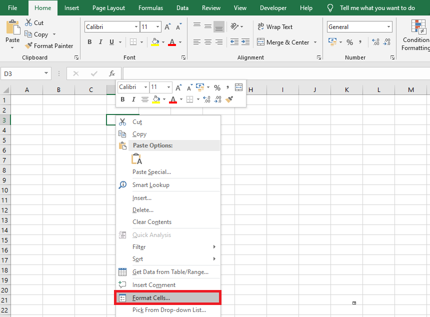
Task: Click the Percent Style icon in Number group
Action: [349, 42]
